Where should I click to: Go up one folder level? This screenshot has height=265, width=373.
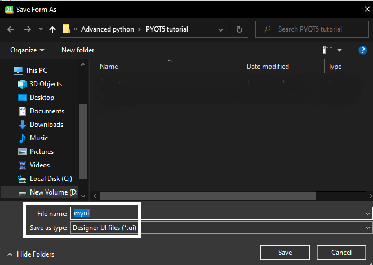coord(52,29)
